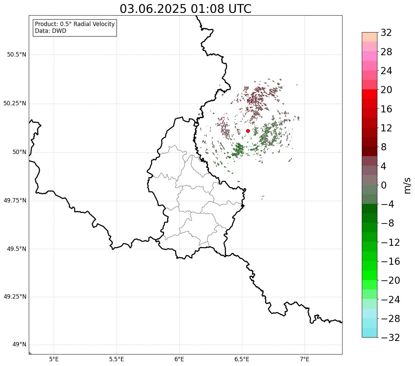Click the colorbar tick label 0

pos(383,185)
